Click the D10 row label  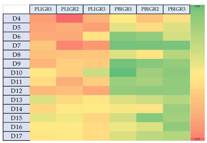[16, 72]
